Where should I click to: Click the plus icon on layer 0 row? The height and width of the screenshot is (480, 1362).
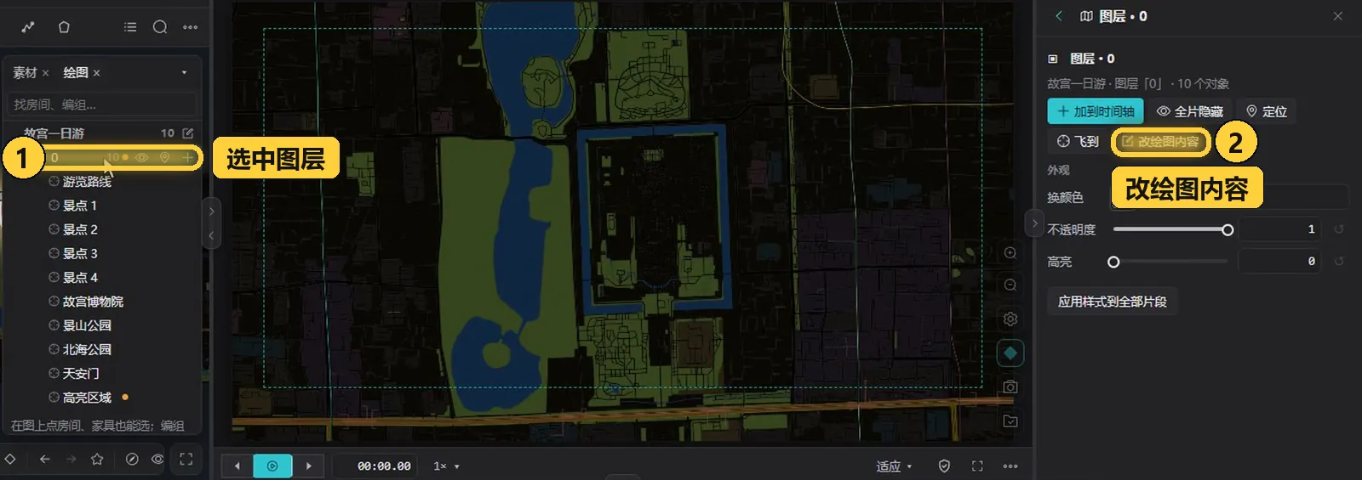187,158
